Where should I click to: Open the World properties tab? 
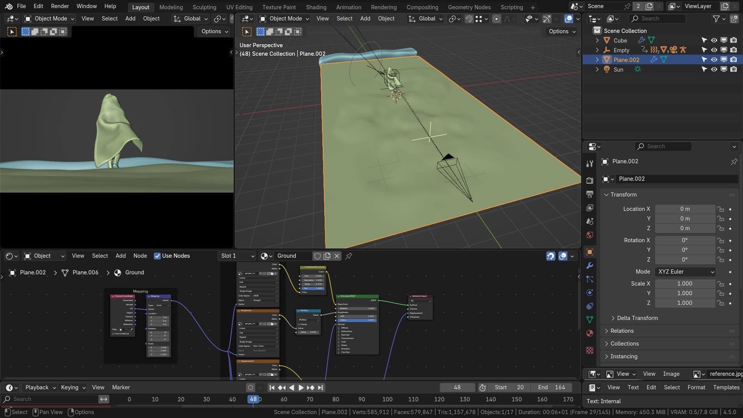click(x=589, y=235)
